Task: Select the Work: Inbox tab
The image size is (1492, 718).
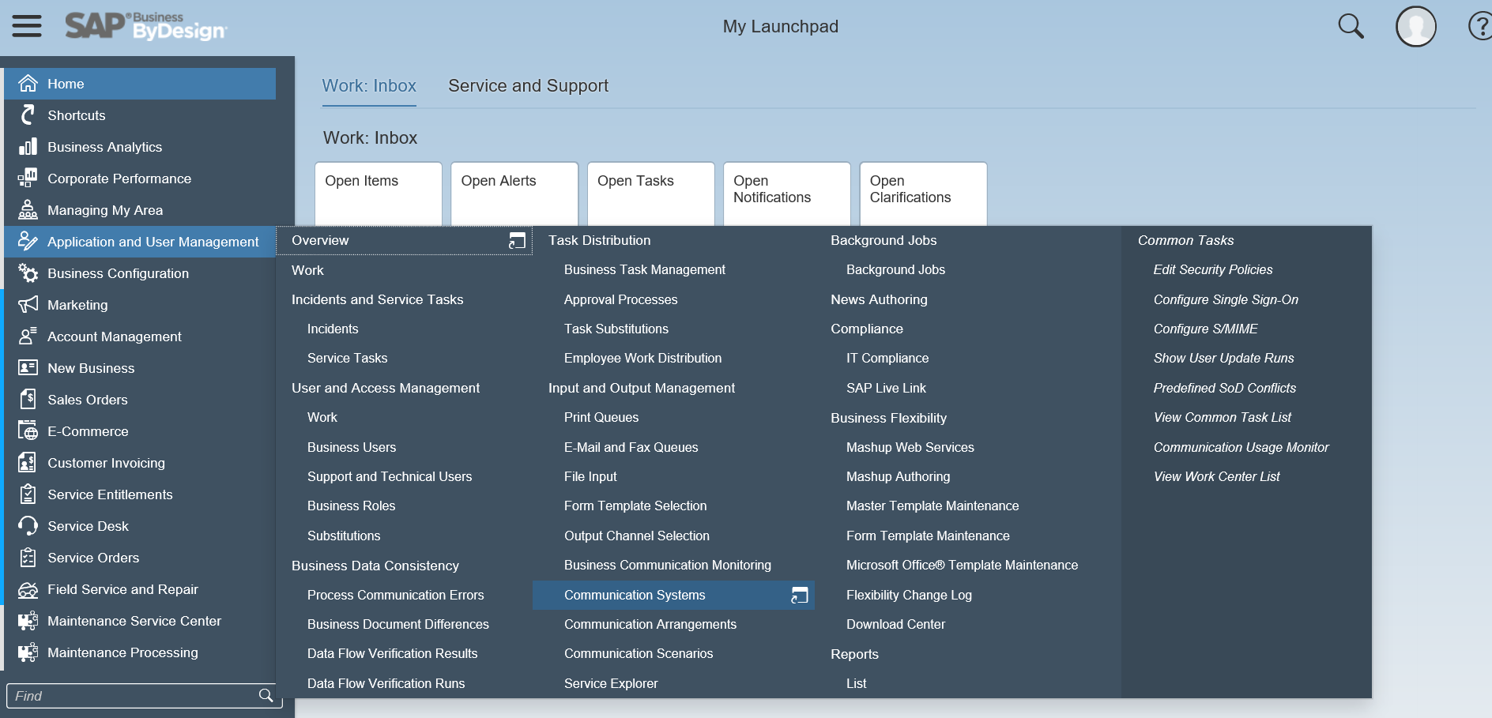Action: point(369,86)
